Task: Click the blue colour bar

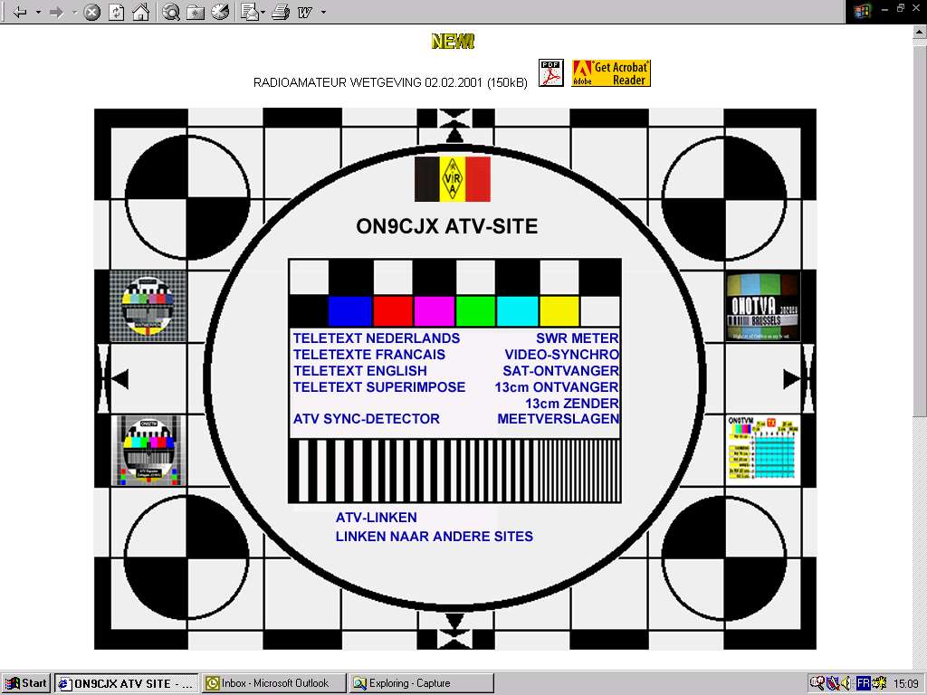Action: tap(350, 311)
